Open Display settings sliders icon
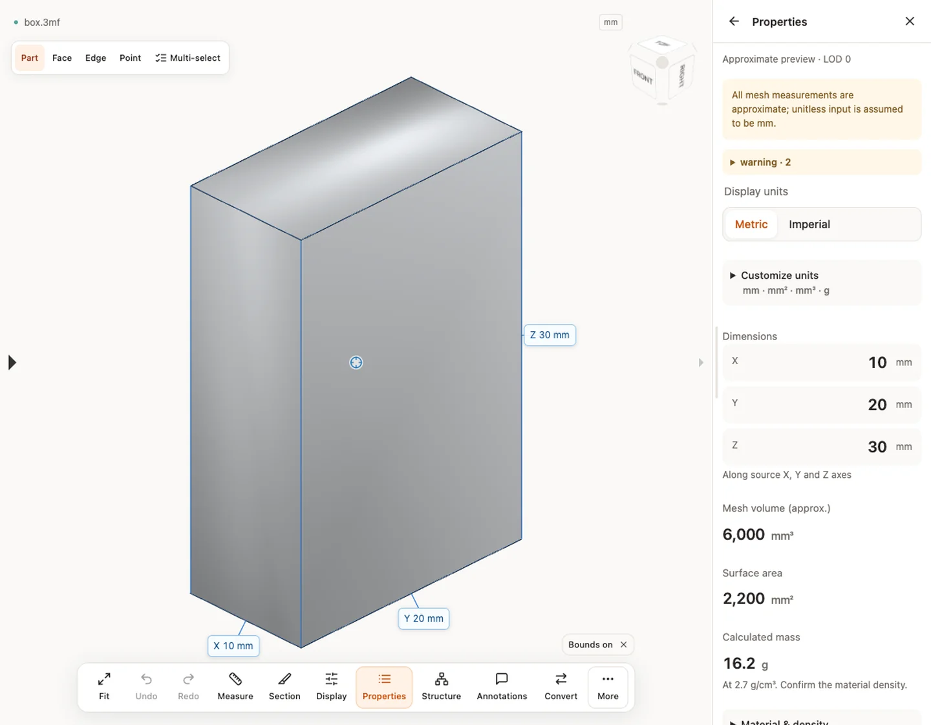The height and width of the screenshot is (725, 931). click(332, 679)
